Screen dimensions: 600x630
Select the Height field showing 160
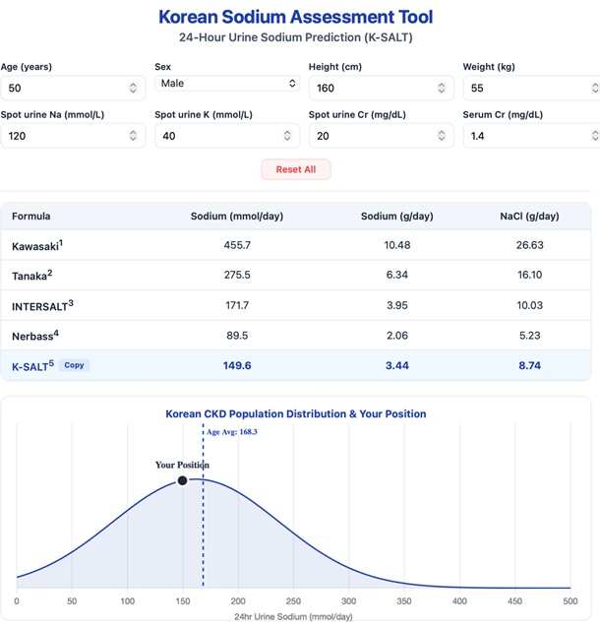click(x=381, y=88)
